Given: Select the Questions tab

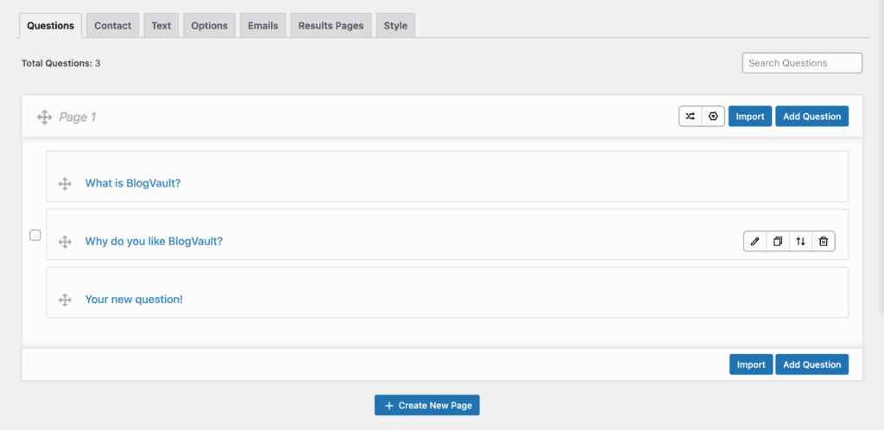Looking at the screenshot, I should (x=50, y=26).
